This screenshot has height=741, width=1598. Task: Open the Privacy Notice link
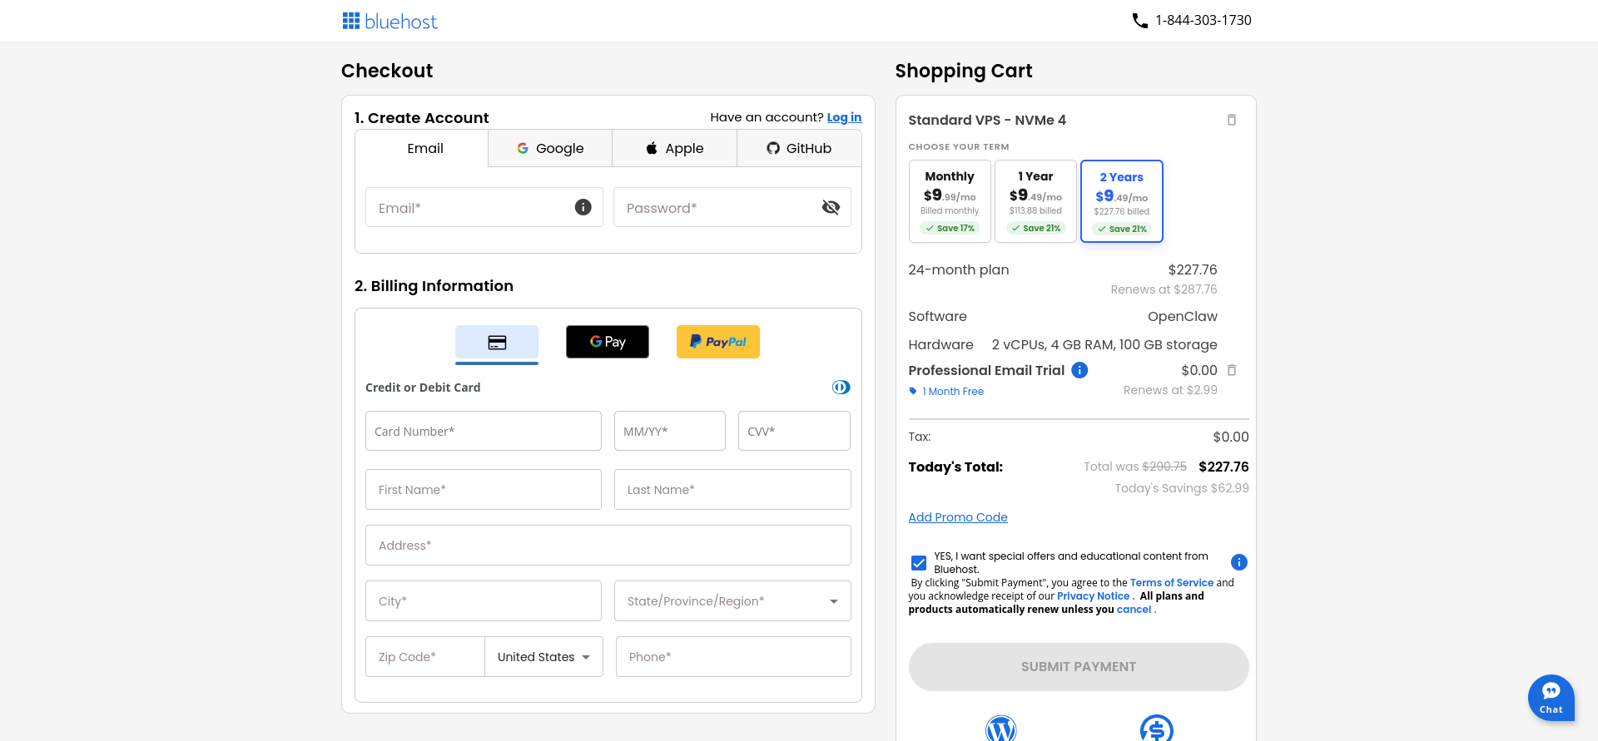(x=1093, y=596)
